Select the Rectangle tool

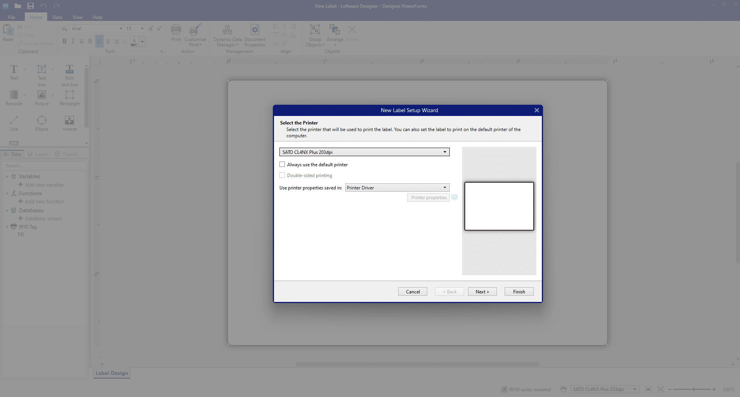point(69,98)
